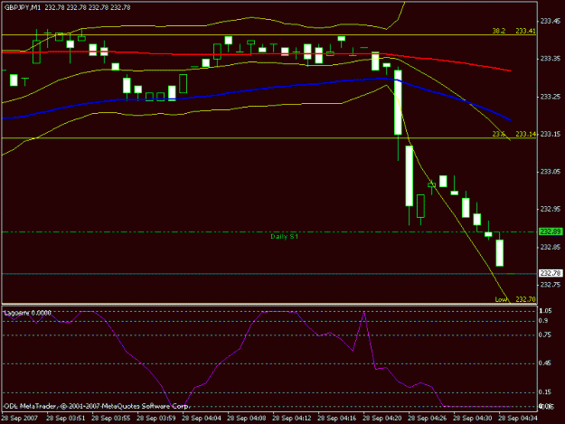This screenshot has width=565, height=424.
Task: Click the 28 Sep 04:30 time label
Action: 473,418
